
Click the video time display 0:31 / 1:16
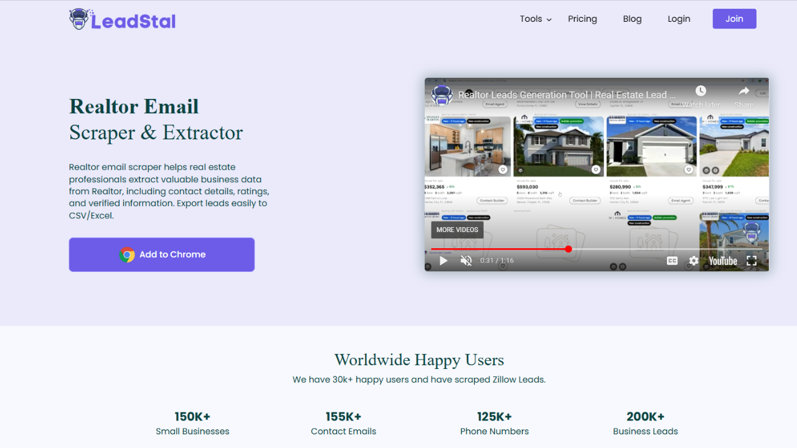(497, 261)
